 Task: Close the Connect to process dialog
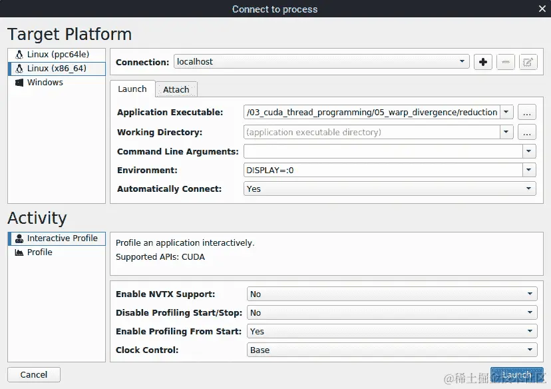542,9
